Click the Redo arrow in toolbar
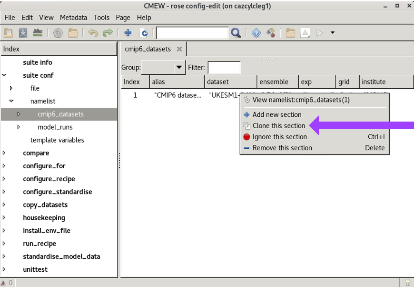This screenshot has height=287, width=414. point(108,33)
